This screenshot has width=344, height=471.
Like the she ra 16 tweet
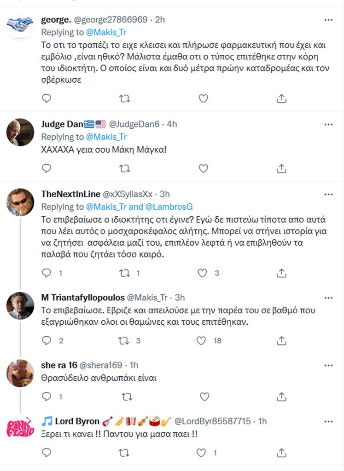pos(203,396)
